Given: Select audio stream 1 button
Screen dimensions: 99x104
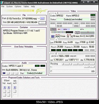Looking at the screenshot, I should pyautogui.click(x=4, y=73).
